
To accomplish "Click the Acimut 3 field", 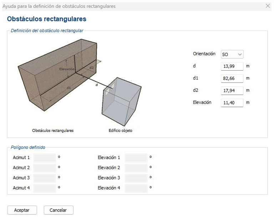I will [45, 178].
